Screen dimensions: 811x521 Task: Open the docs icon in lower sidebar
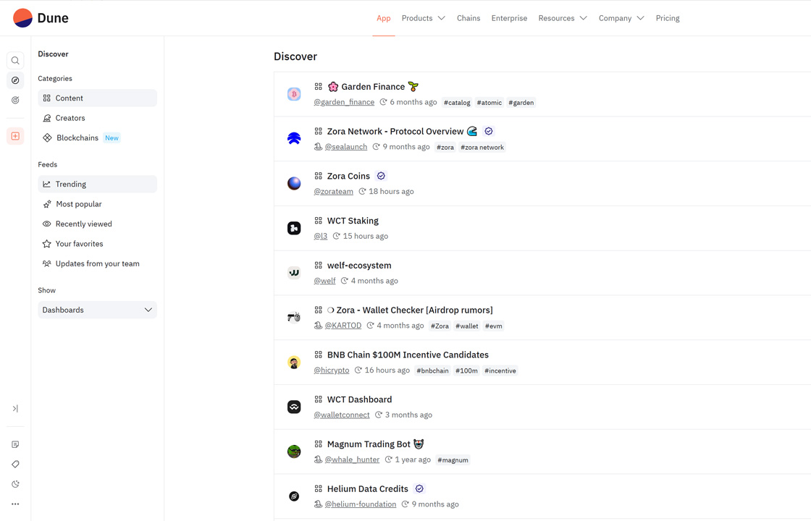(x=15, y=444)
